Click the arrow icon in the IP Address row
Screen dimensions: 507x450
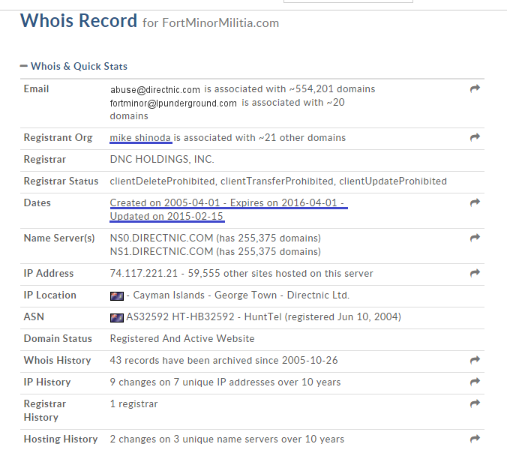pyautogui.click(x=474, y=274)
